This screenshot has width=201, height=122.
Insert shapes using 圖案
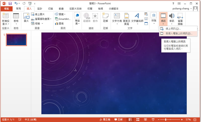coord(60,14)
